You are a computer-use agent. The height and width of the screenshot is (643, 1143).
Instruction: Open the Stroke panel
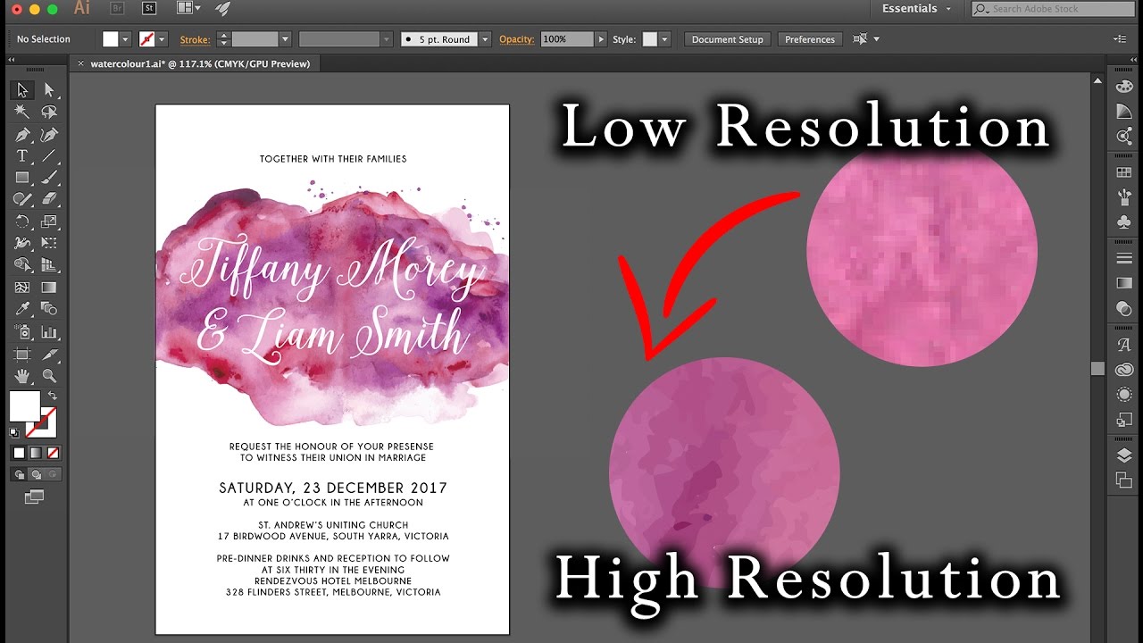[x=1124, y=257]
